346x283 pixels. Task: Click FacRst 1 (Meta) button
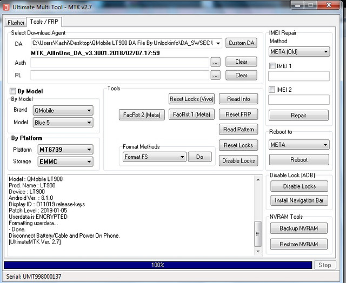coord(191,114)
